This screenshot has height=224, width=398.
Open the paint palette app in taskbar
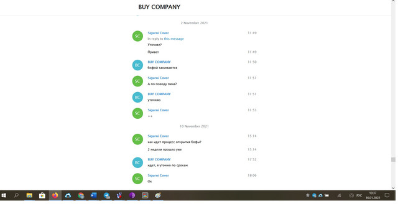[x=158, y=195]
